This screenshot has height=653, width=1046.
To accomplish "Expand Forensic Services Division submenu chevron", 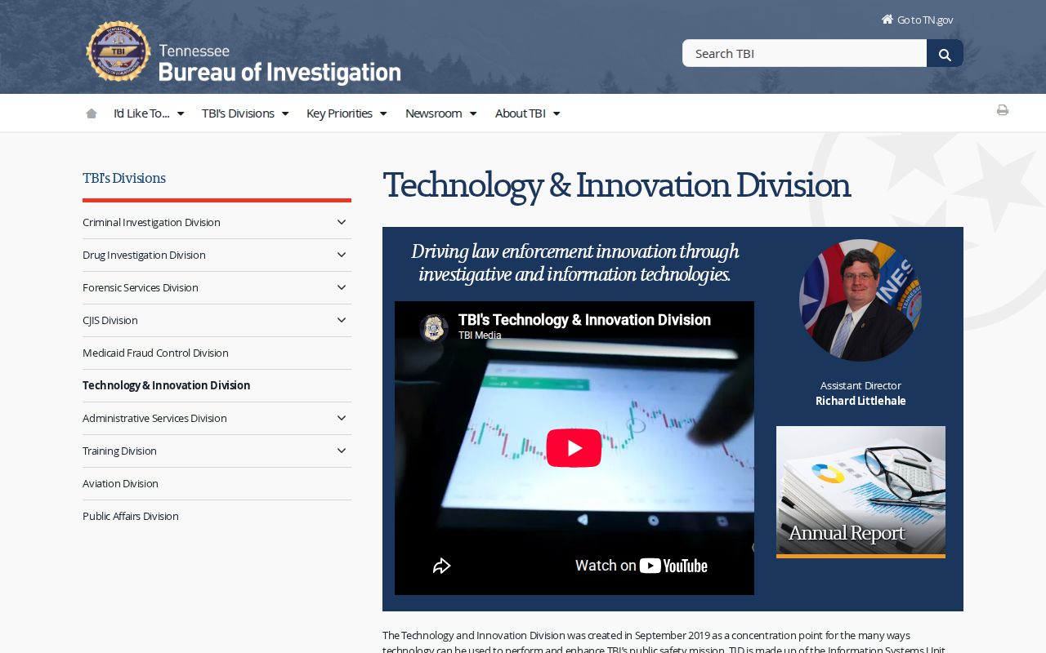I will pyautogui.click(x=342, y=287).
